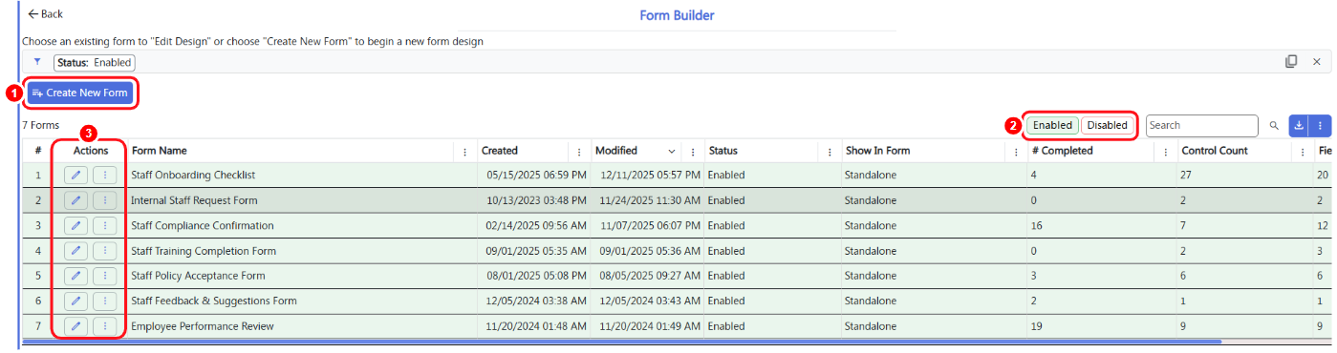Click into the Search field
The height and width of the screenshot is (353, 1337).
(x=1201, y=125)
